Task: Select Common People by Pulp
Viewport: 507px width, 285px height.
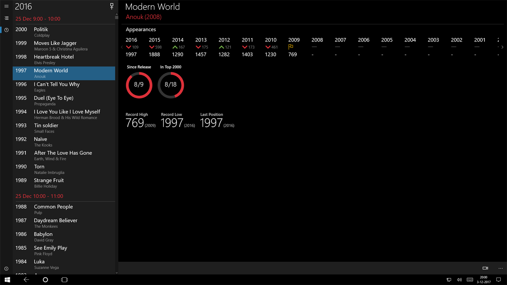Action: click(64, 209)
